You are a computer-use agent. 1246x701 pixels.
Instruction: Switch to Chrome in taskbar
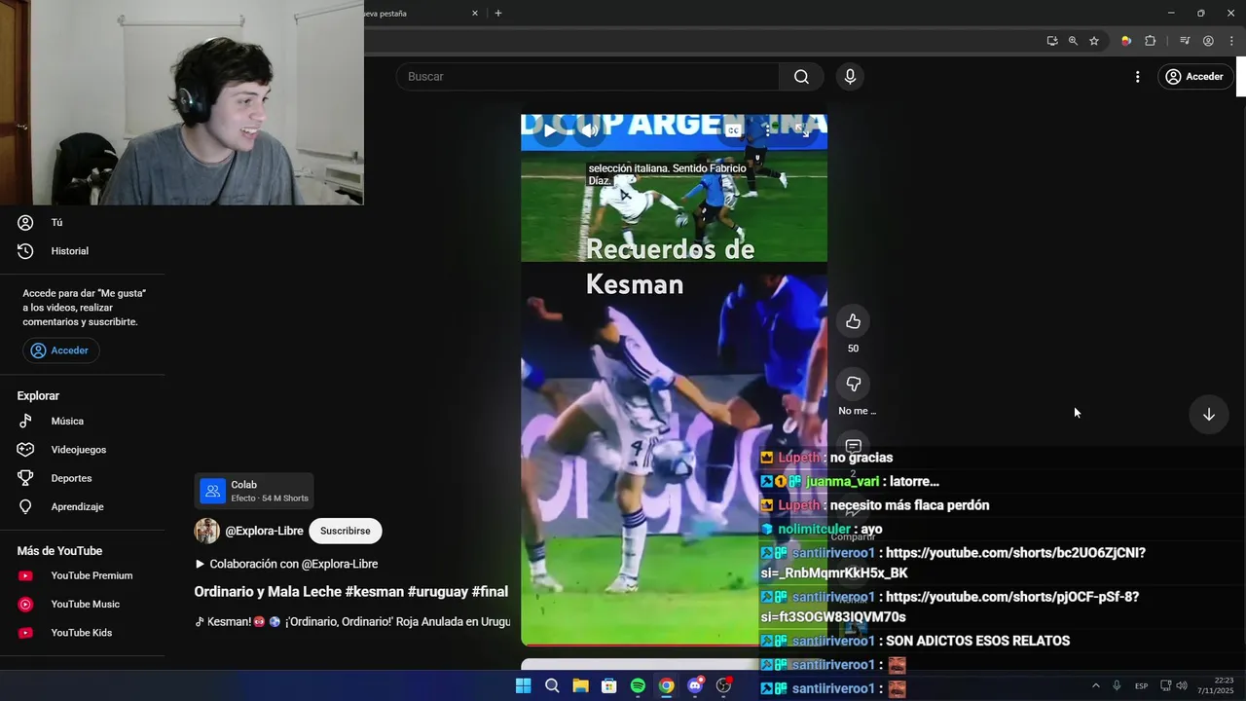tap(666, 685)
